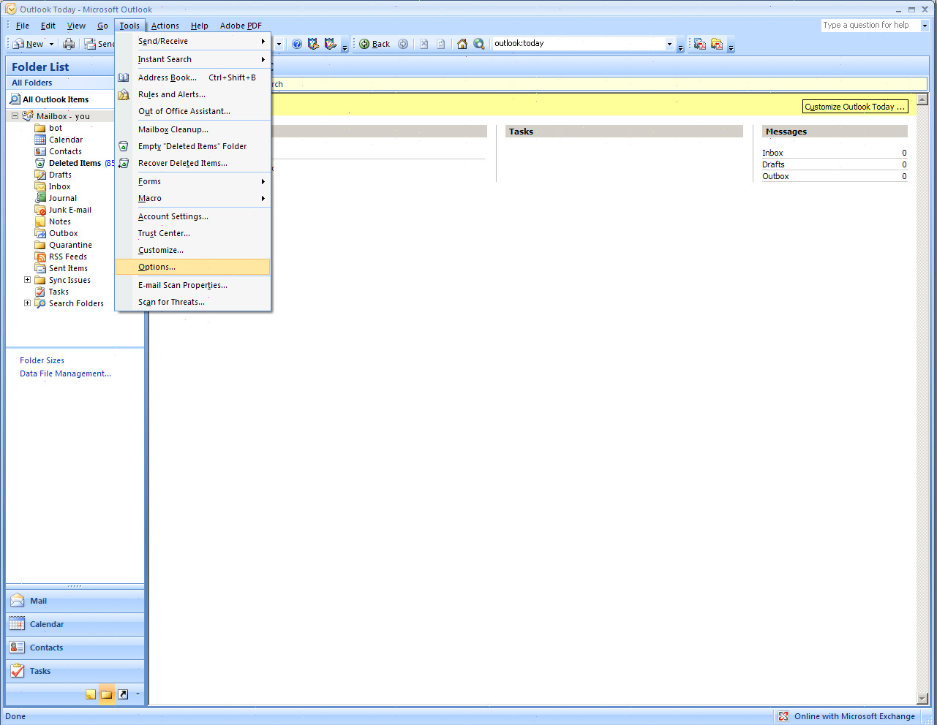
Task: Click the Junk E-mail folder icon
Action: pyautogui.click(x=40, y=210)
